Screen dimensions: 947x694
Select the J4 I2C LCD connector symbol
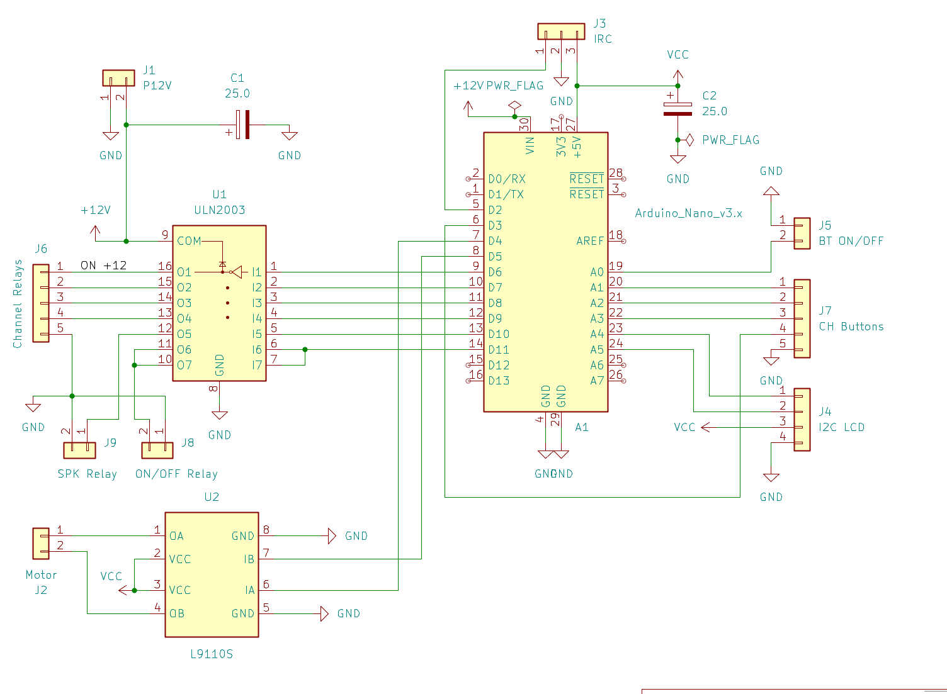tap(802, 420)
